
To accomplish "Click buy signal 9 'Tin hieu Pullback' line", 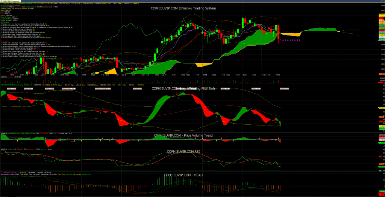I will [26, 38].
